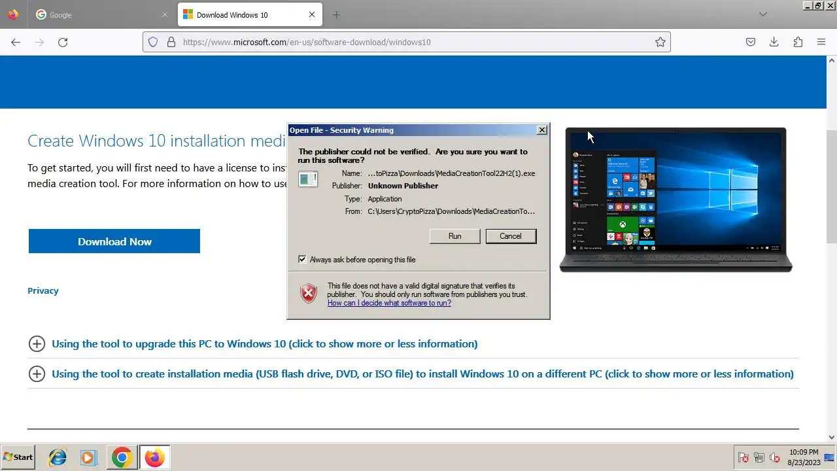
Task: Open Google Chrome from taskbar
Action: tap(122, 457)
